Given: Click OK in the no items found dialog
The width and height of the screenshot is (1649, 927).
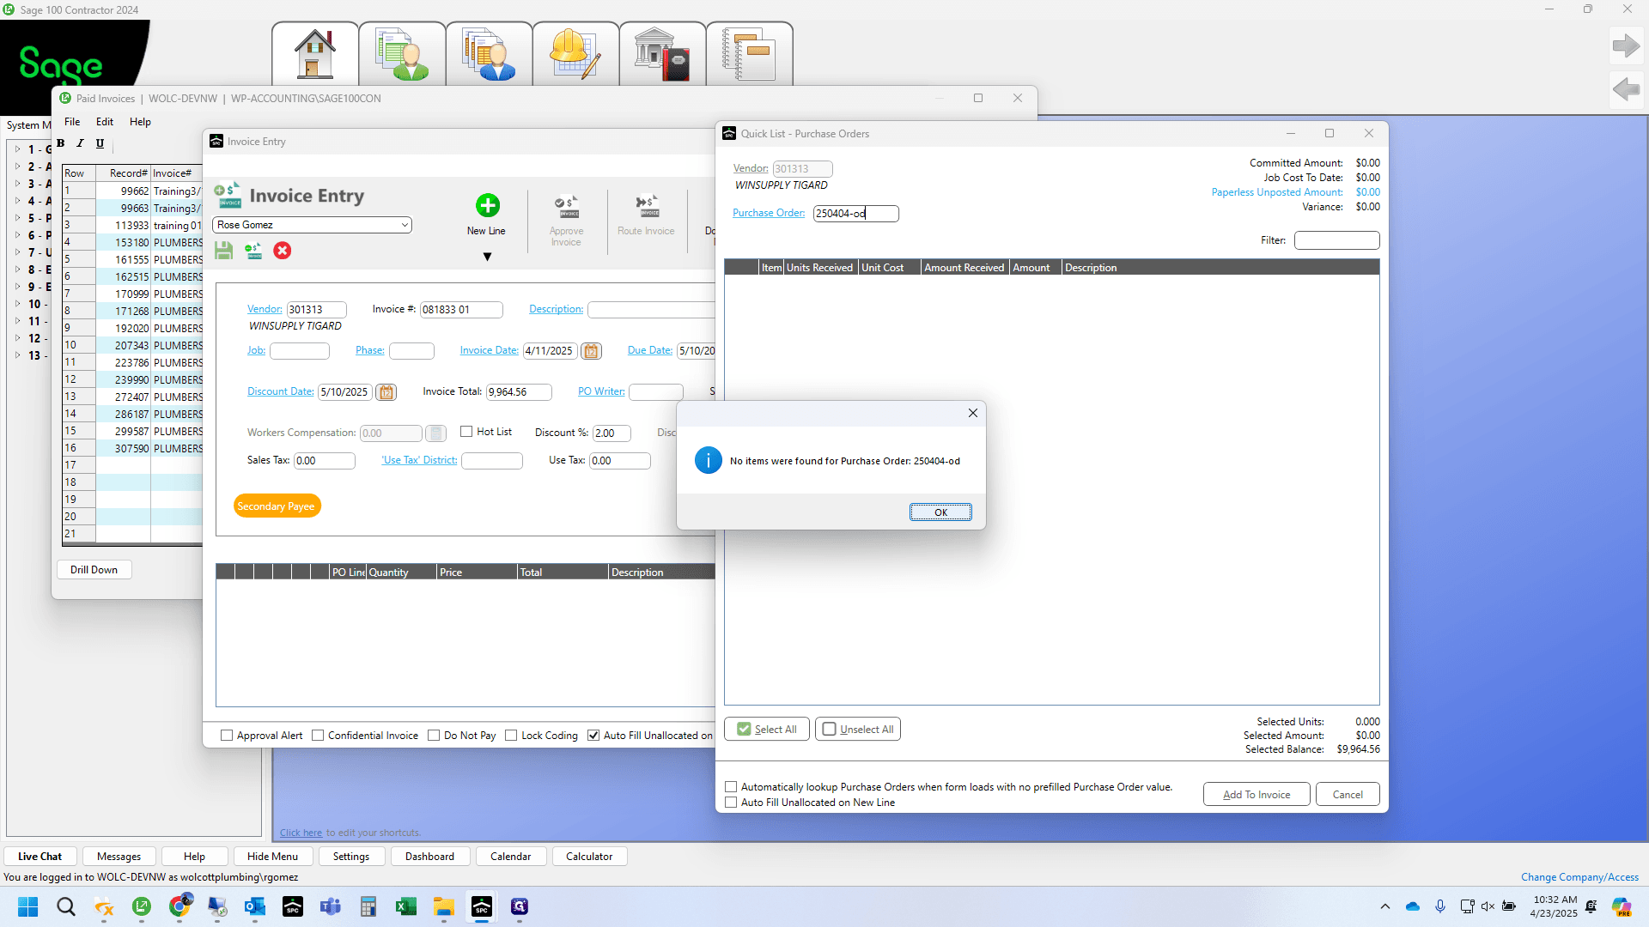Looking at the screenshot, I should click(x=940, y=512).
